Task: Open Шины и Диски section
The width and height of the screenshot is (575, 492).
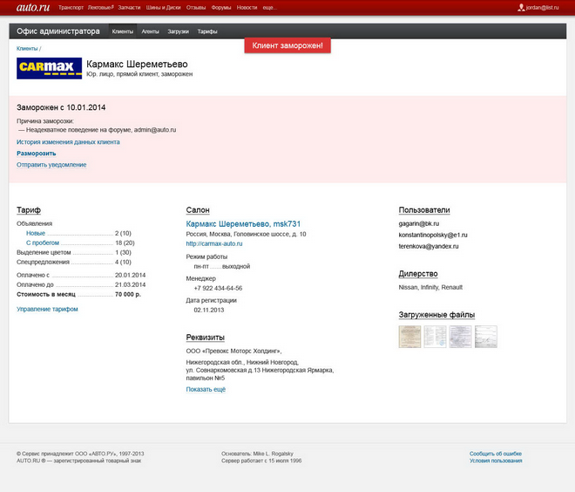Action: [163, 8]
